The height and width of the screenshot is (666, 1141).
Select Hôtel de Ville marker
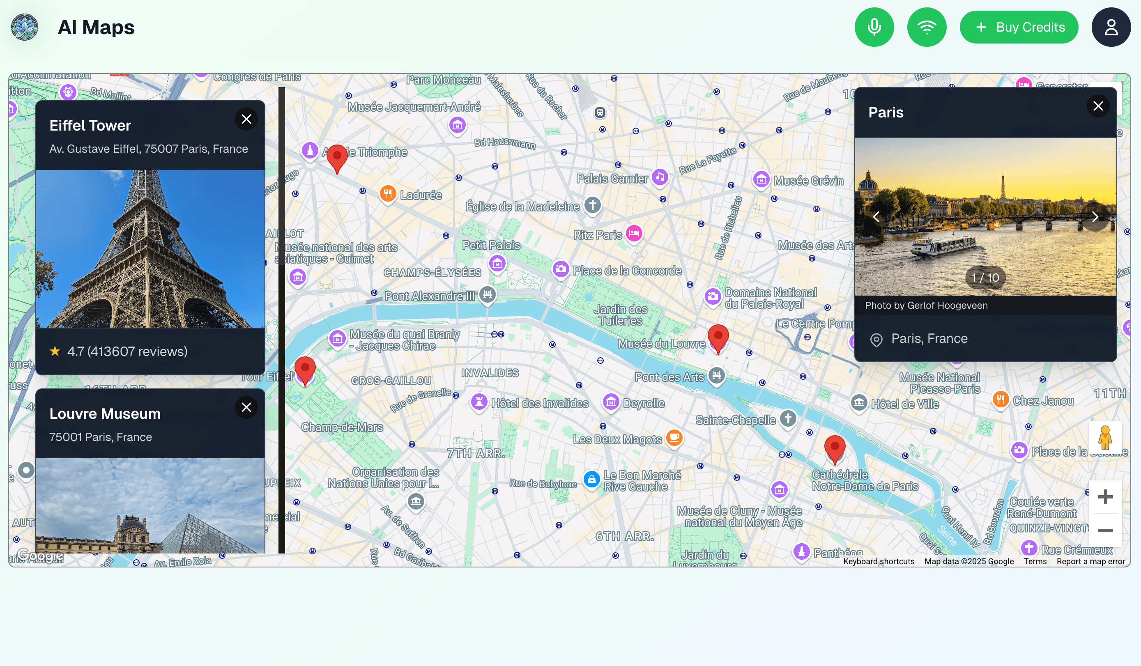click(858, 402)
